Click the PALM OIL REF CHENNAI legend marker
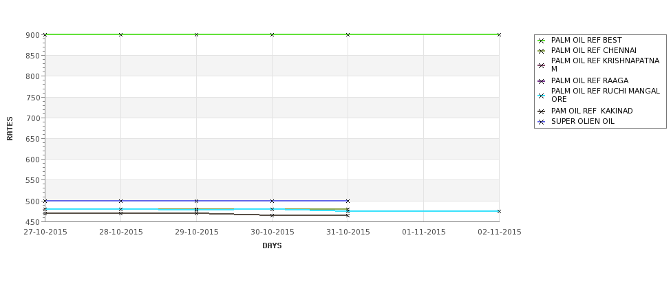Image resolution: width=671 pixels, height=295 pixels. pos(541,51)
